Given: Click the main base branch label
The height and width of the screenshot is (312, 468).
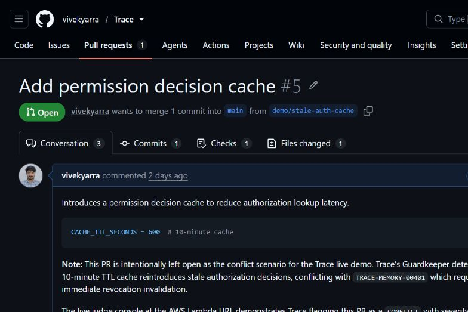Looking at the screenshot, I should pyautogui.click(x=235, y=111).
